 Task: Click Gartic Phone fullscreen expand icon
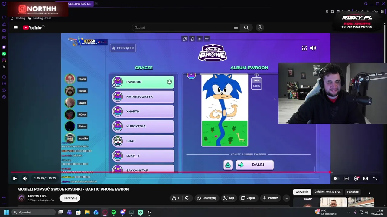point(304,48)
